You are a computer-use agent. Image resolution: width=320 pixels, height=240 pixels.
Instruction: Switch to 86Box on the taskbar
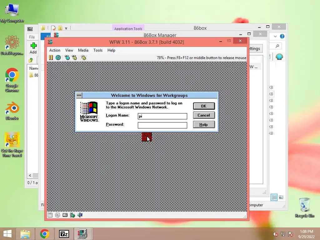point(82,234)
